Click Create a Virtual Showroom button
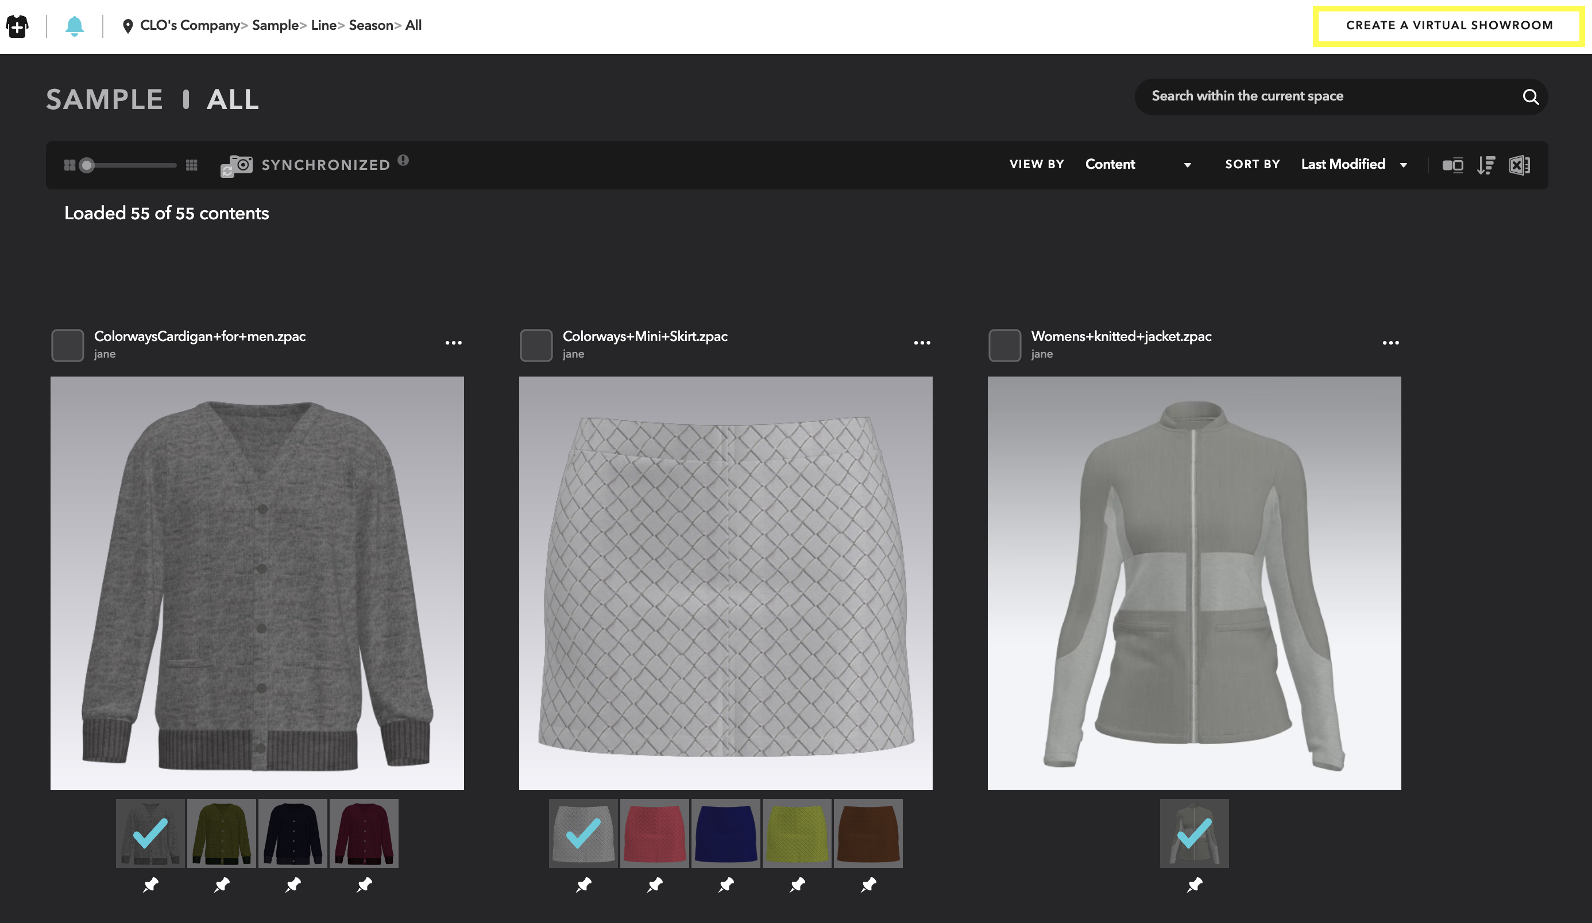 point(1448,26)
